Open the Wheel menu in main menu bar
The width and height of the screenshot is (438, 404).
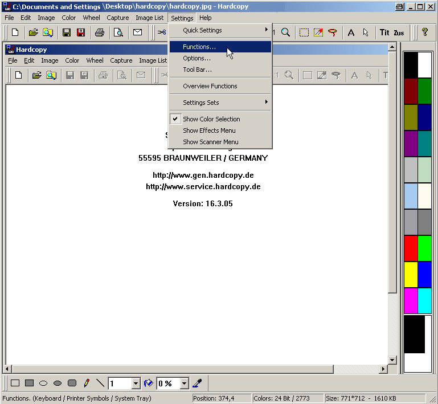click(91, 18)
